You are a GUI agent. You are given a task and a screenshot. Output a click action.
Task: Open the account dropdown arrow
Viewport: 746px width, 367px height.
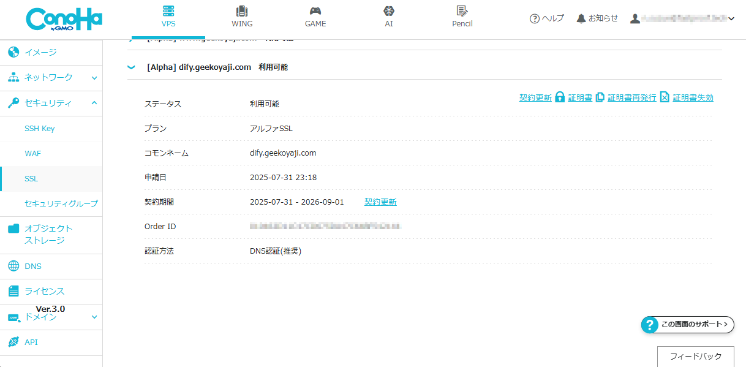point(731,19)
